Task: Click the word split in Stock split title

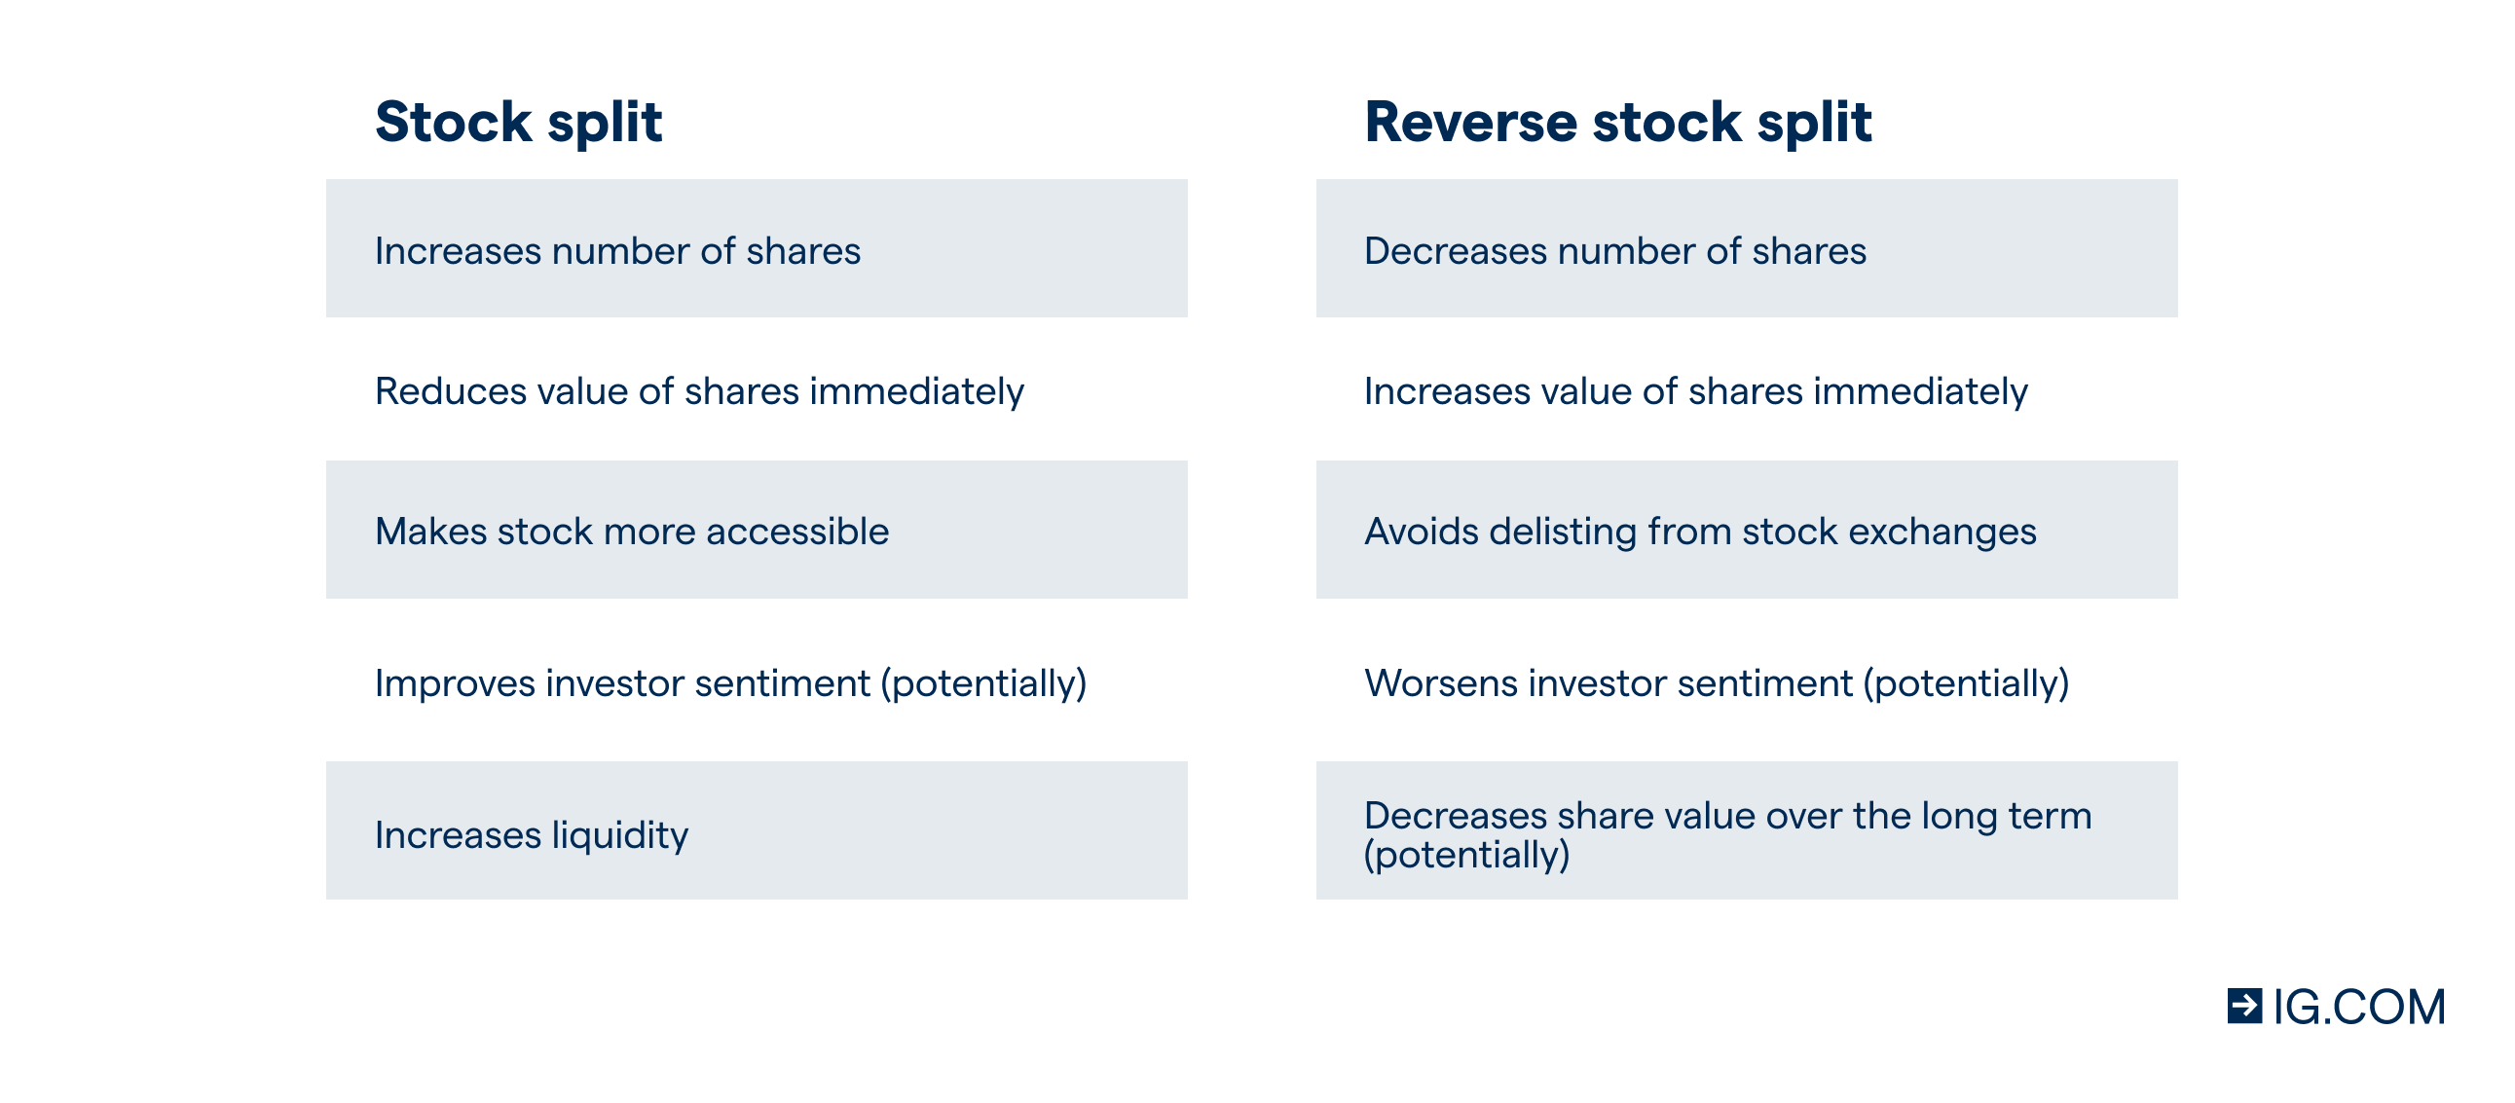Action: tap(605, 124)
